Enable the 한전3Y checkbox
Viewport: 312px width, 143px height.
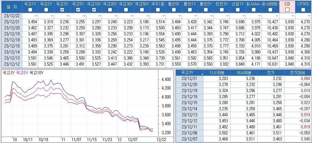pyautogui.click(x=222, y=10)
